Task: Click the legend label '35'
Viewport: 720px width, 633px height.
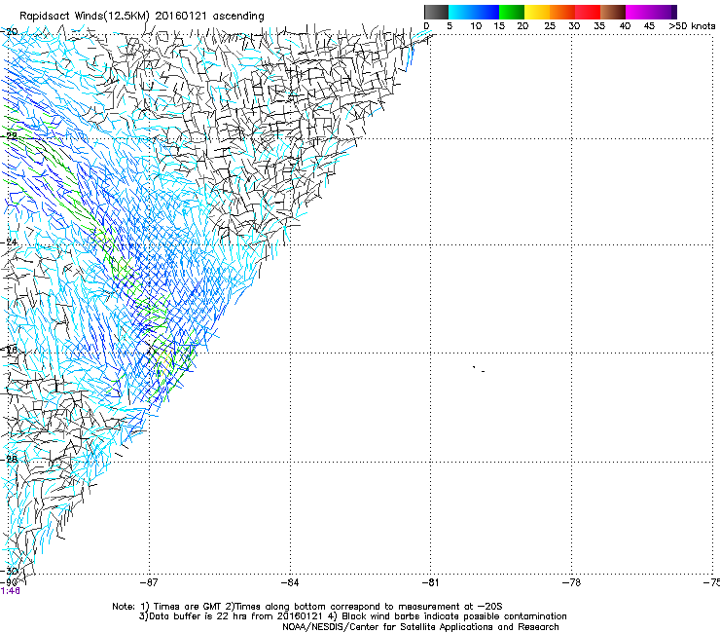Action: coord(599,26)
